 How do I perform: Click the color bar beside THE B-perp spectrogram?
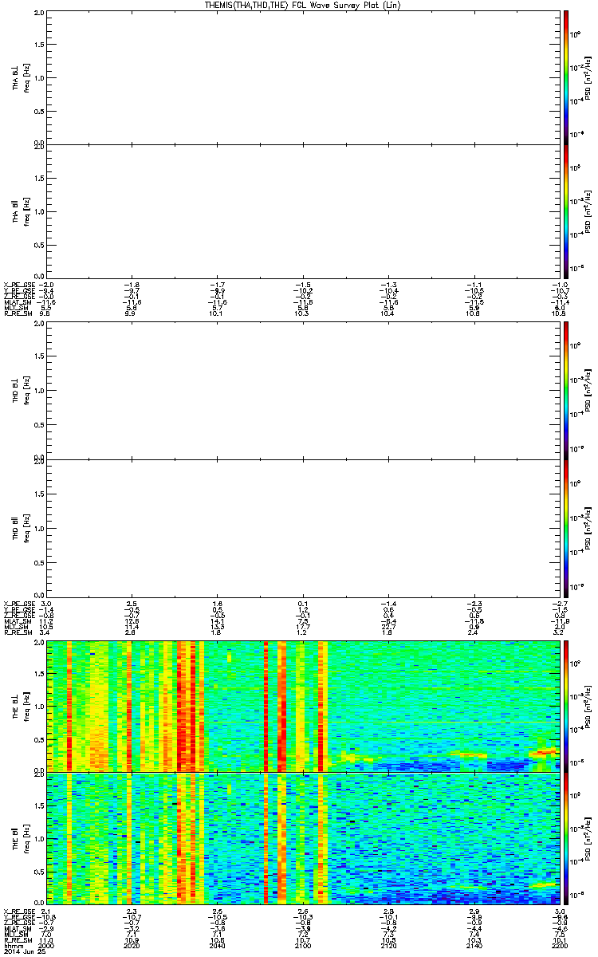click(x=565, y=705)
